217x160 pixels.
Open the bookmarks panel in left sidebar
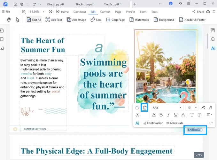2,39
